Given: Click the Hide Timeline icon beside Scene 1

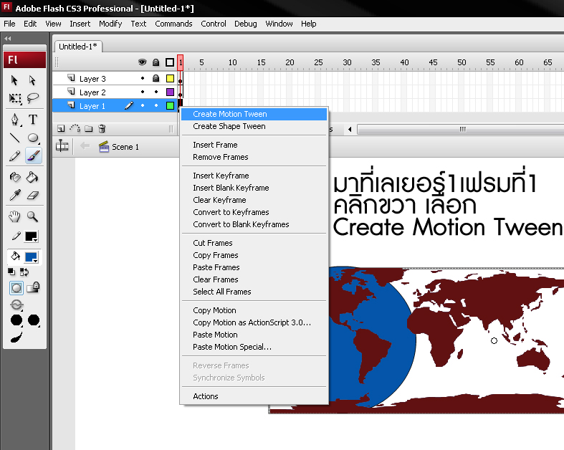Looking at the screenshot, I should pos(62,145).
